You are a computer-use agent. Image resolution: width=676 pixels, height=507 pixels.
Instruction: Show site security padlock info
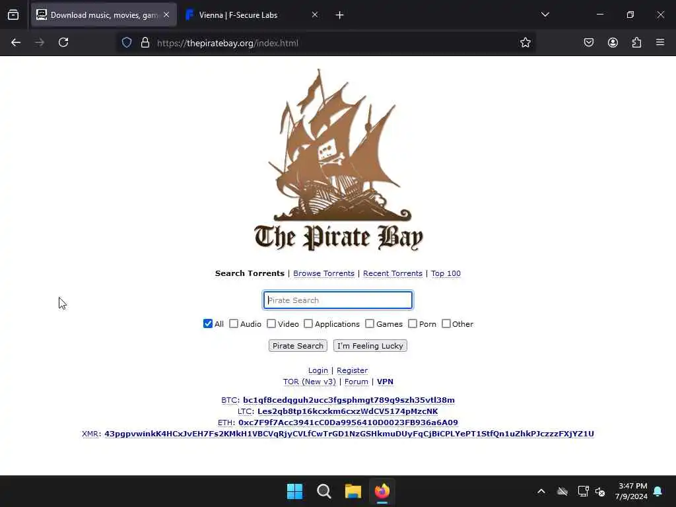(x=145, y=42)
